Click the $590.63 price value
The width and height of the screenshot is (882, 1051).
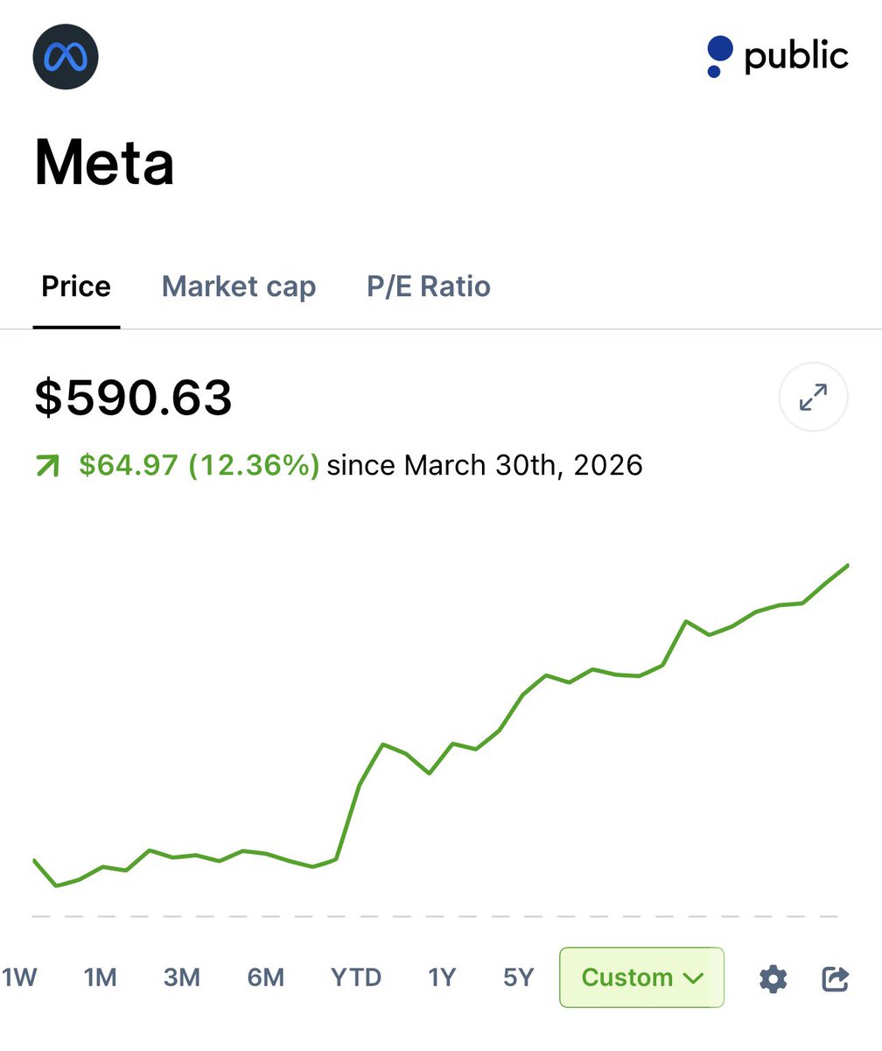133,398
